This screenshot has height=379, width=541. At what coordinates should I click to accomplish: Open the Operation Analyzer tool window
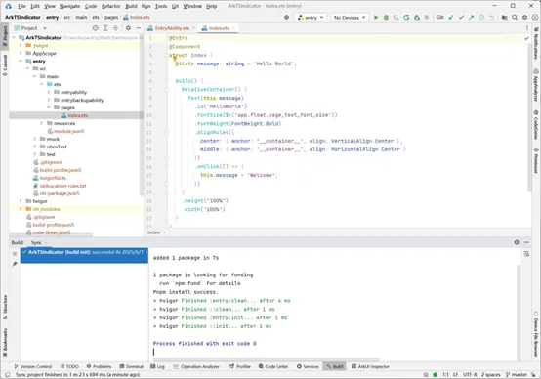point(196,366)
